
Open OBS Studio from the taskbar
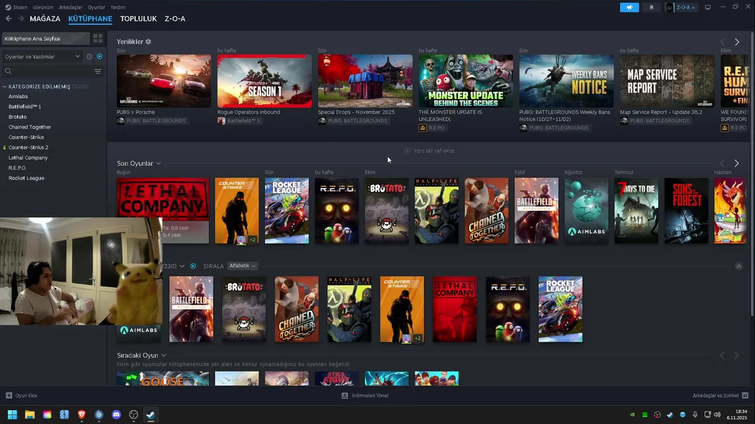(x=133, y=415)
